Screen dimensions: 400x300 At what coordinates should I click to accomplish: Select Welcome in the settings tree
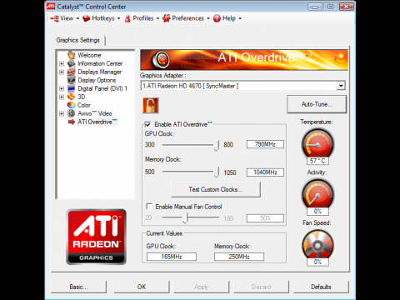tap(89, 55)
